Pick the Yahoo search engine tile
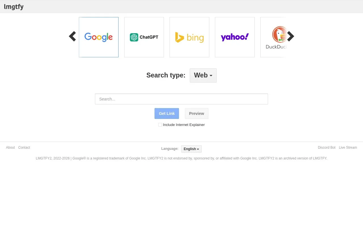 point(235,37)
